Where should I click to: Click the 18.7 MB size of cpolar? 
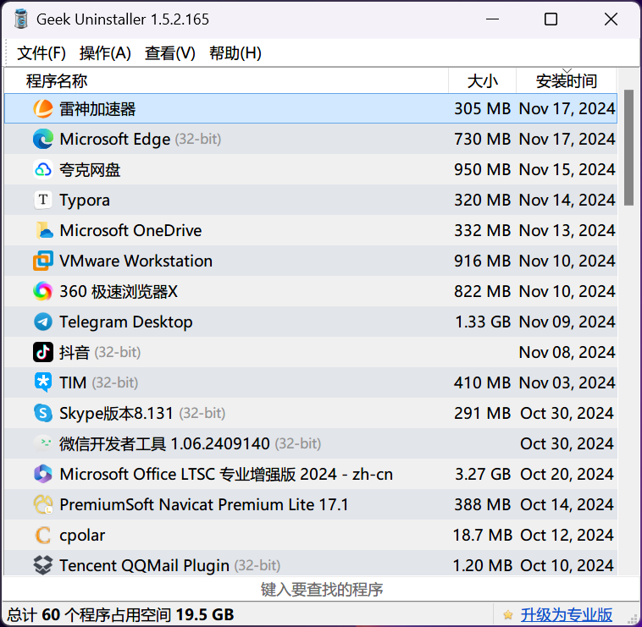pyautogui.click(x=482, y=535)
